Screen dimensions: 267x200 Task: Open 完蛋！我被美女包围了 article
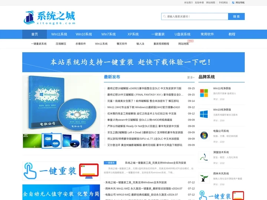pos(143,101)
